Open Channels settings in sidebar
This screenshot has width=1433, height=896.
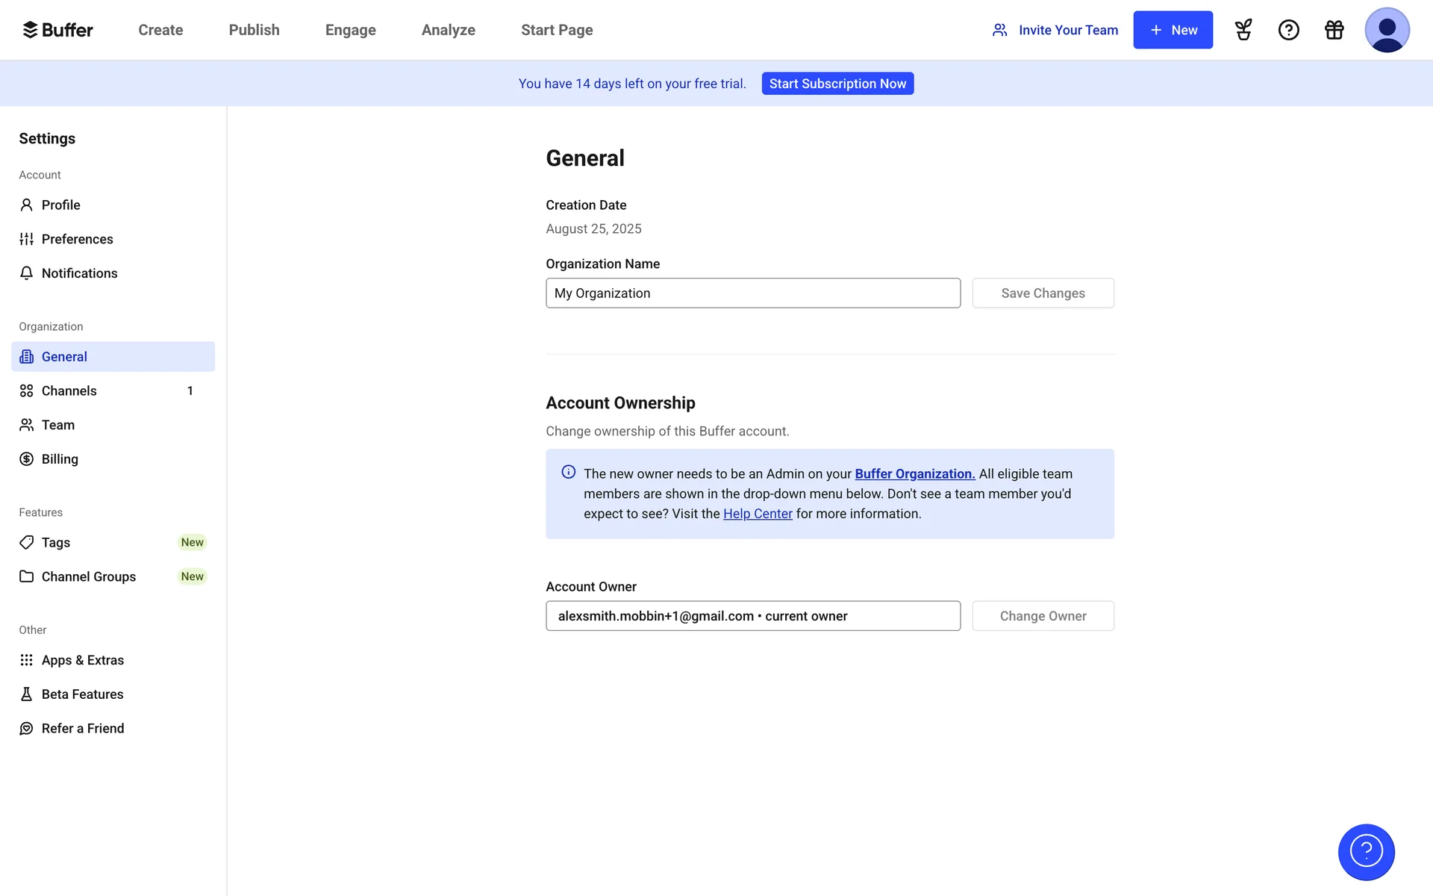69,391
